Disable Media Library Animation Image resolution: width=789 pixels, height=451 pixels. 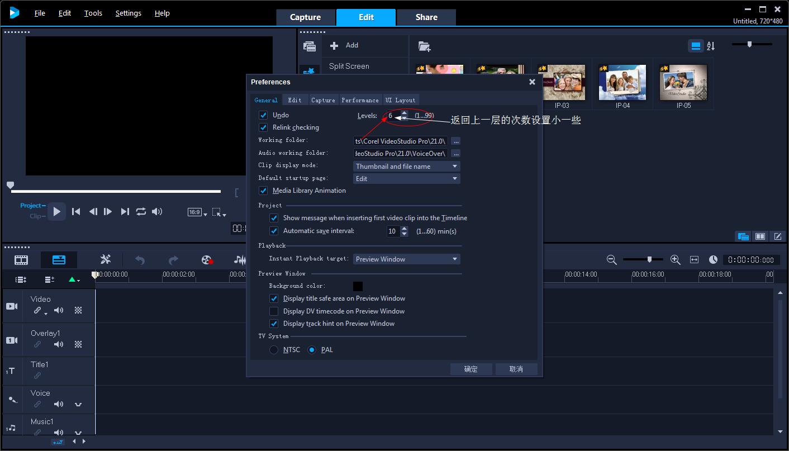(x=263, y=191)
